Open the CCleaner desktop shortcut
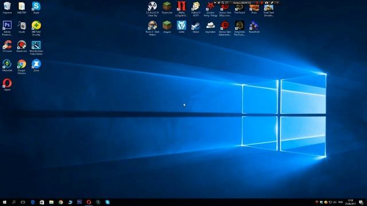This screenshot has height=206, width=367. click(x=7, y=46)
